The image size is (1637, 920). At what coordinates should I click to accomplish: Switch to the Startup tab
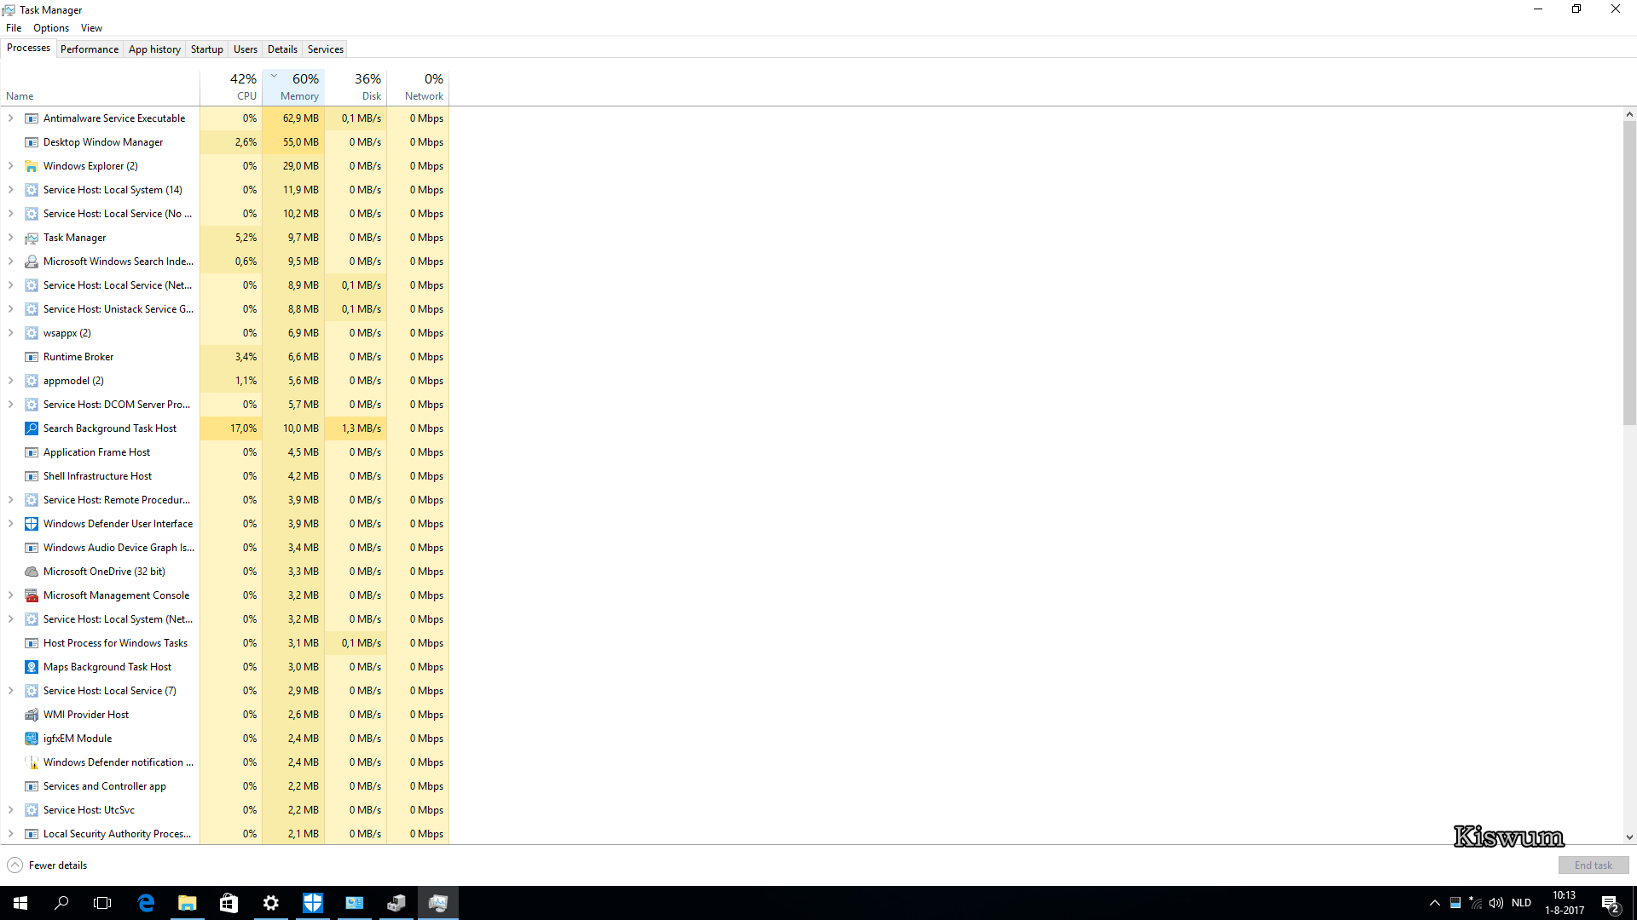[x=207, y=49]
